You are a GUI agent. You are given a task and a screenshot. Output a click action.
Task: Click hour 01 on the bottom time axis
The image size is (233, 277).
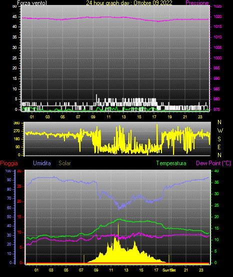pyautogui.click(x=36, y=270)
